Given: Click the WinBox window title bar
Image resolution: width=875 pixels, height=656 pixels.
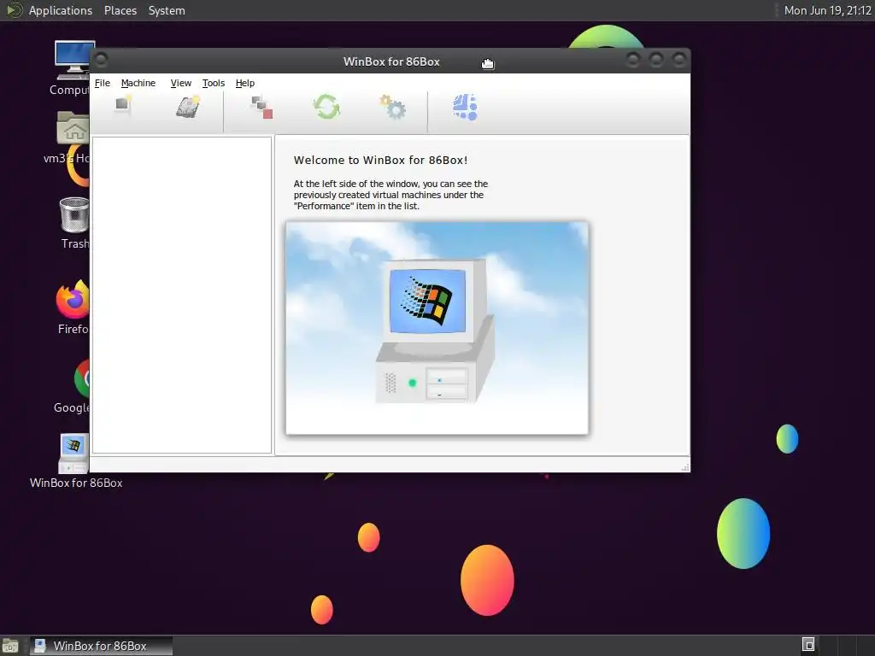Looking at the screenshot, I should pos(391,61).
